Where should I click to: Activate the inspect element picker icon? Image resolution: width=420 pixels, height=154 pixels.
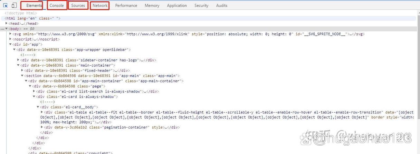click(x=6, y=5)
